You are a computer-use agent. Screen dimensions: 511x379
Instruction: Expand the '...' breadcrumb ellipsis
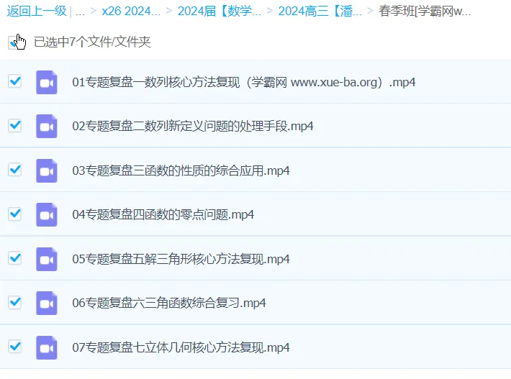click(x=80, y=12)
